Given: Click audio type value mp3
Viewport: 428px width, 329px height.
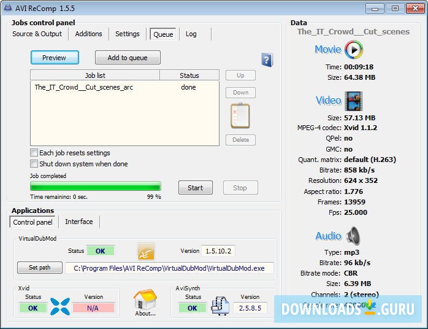Looking at the screenshot, I should click(351, 252).
